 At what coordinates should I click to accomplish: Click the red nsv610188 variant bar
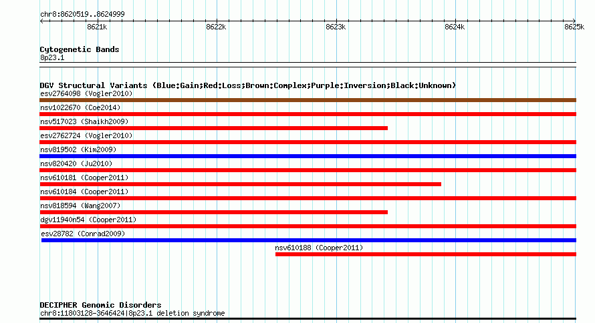426,254
